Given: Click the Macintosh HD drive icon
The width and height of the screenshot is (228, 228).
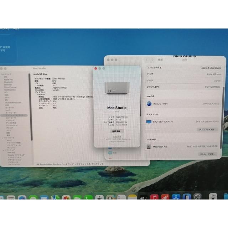Looking at the screenshot, I should pos(149,146).
